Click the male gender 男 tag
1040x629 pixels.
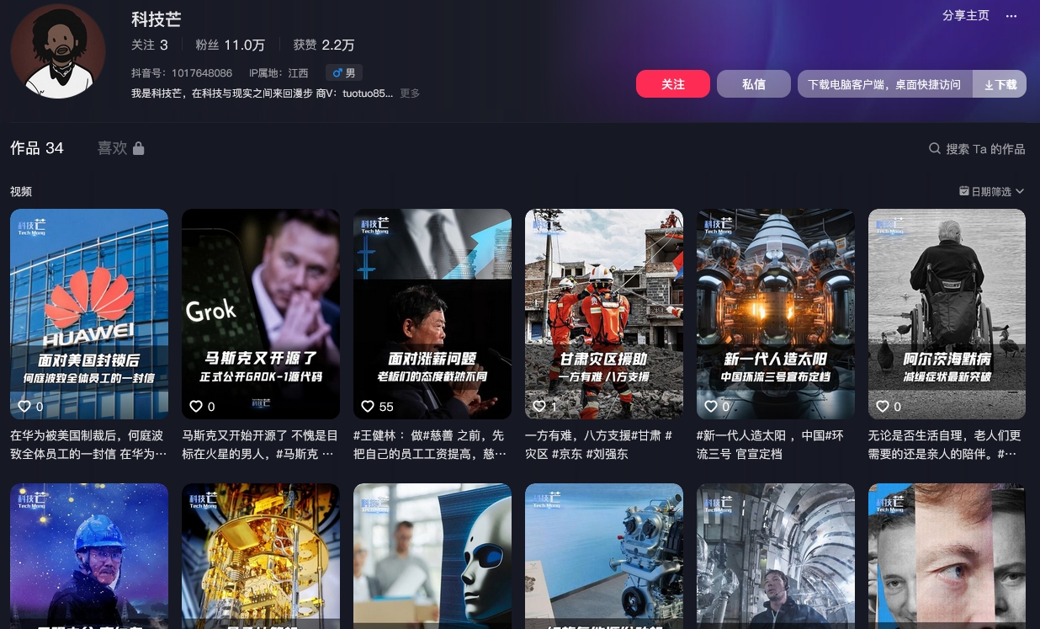[x=344, y=73]
